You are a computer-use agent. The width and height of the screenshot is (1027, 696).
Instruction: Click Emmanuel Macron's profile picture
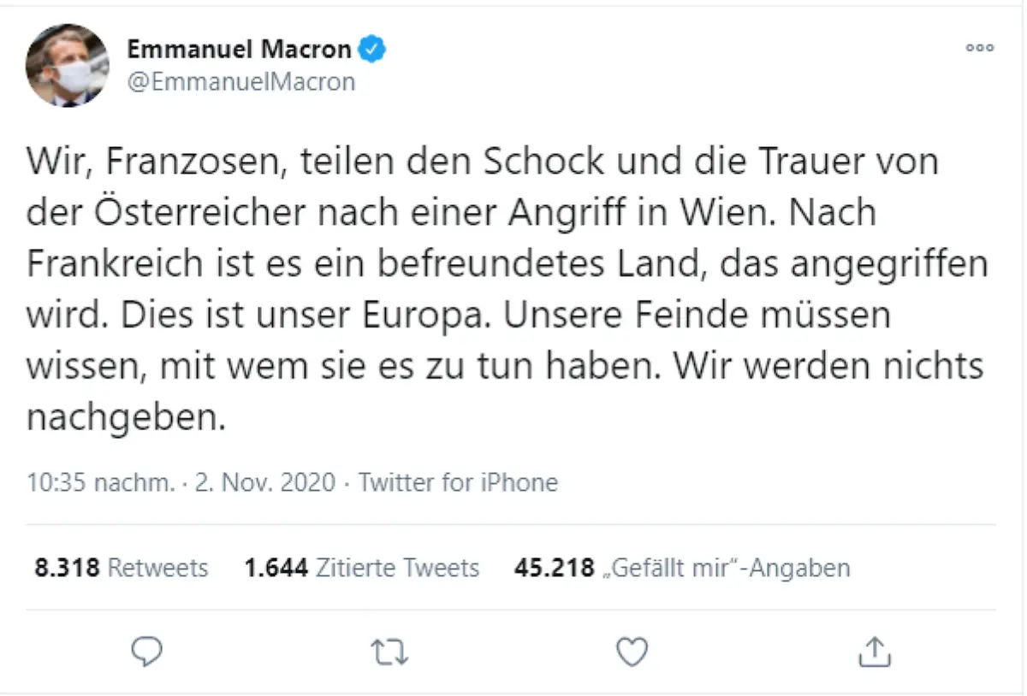(67, 65)
